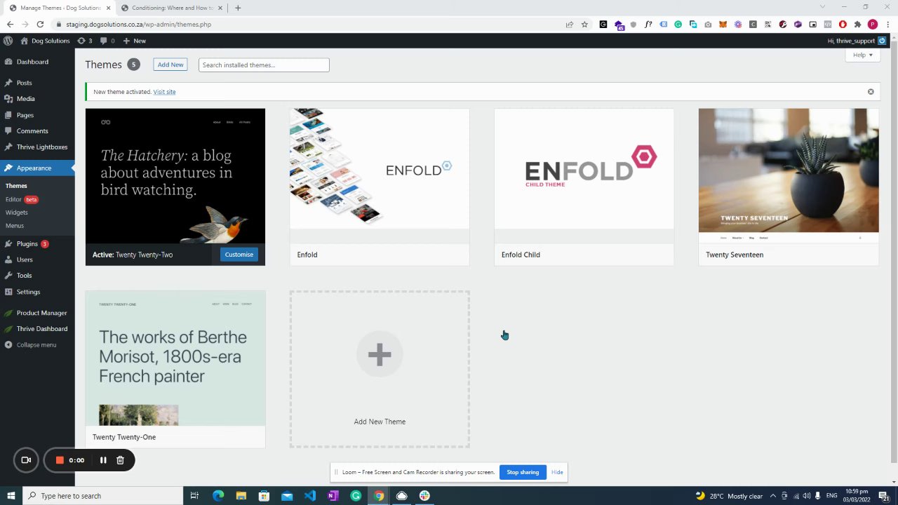
Task: Open the Menus submenu
Action: [x=15, y=226]
